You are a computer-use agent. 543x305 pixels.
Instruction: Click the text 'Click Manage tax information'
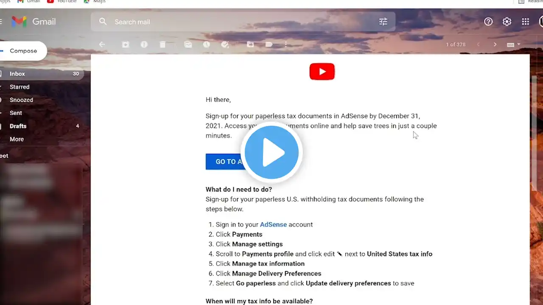coord(260,263)
